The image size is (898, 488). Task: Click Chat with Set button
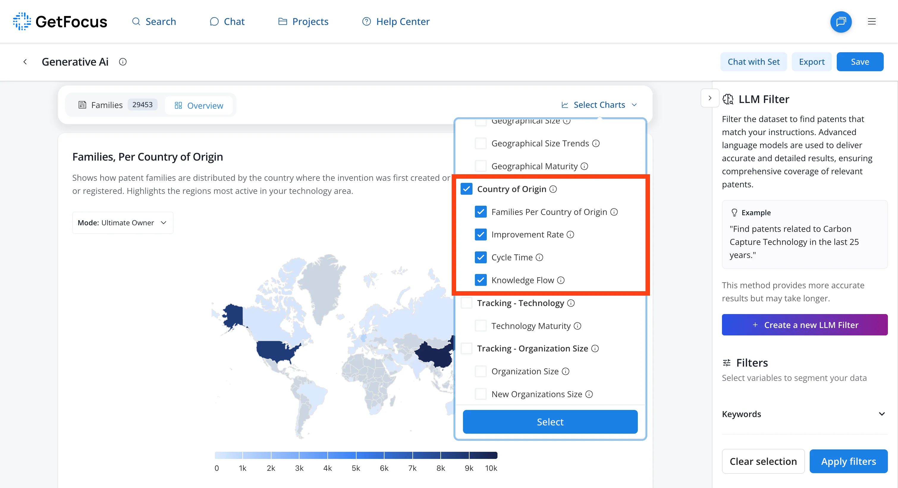click(753, 62)
